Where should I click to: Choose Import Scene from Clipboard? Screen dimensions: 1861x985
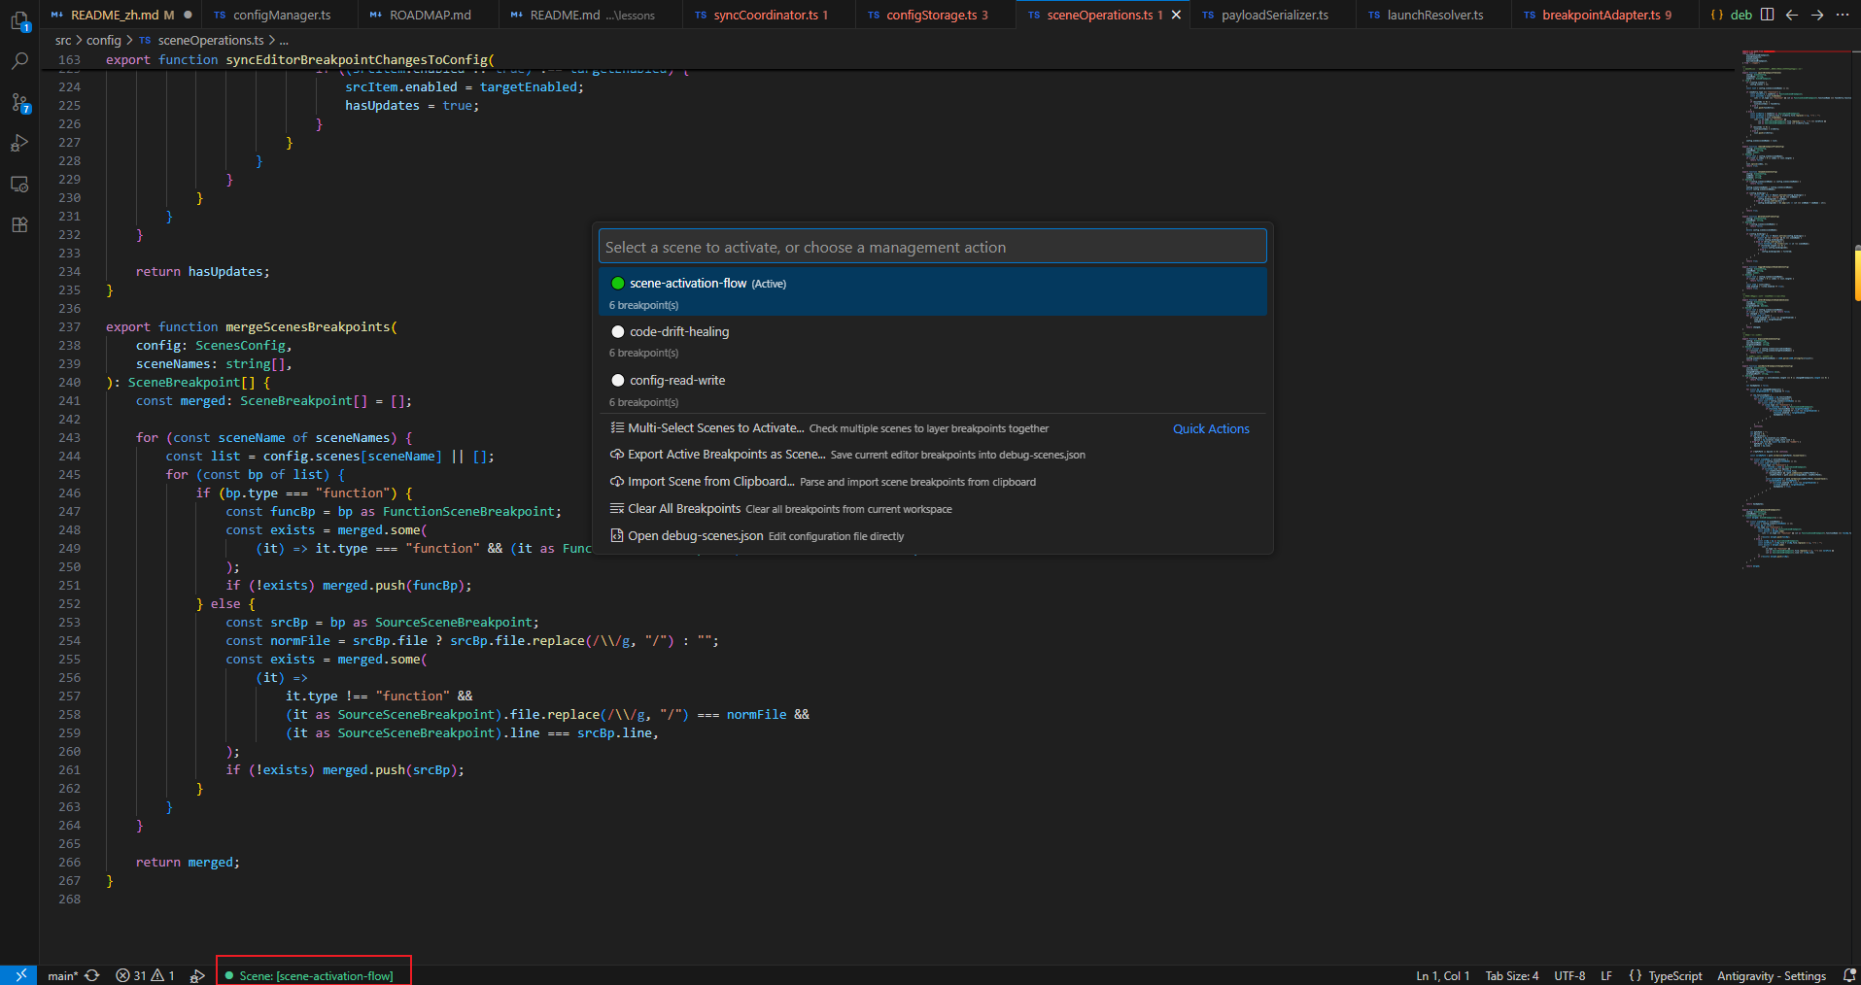tap(933, 482)
